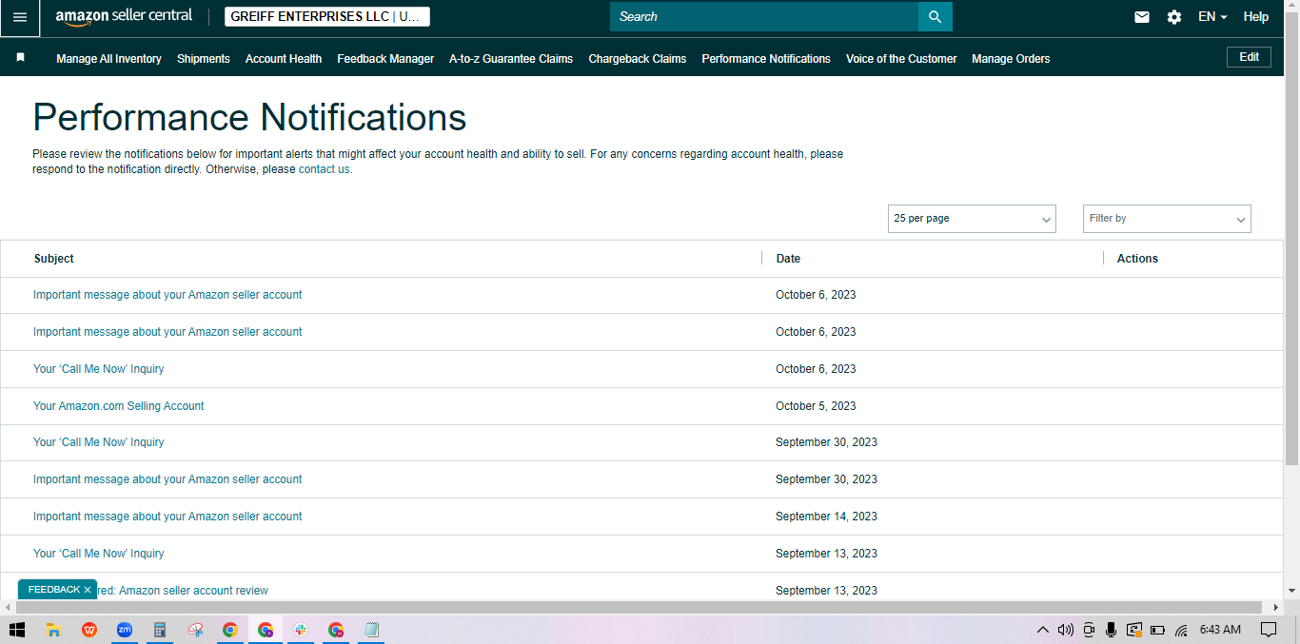Image resolution: width=1300 pixels, height=644 pixels.
Task: Click the Help link in header
Action: pyautogui.click(x=1256, y=17)
